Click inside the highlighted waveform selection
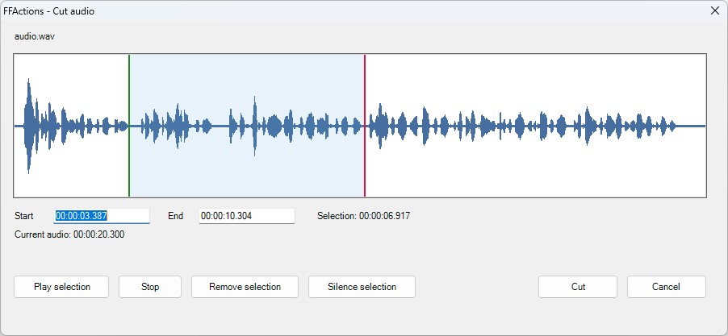 [x=247, y=126]
